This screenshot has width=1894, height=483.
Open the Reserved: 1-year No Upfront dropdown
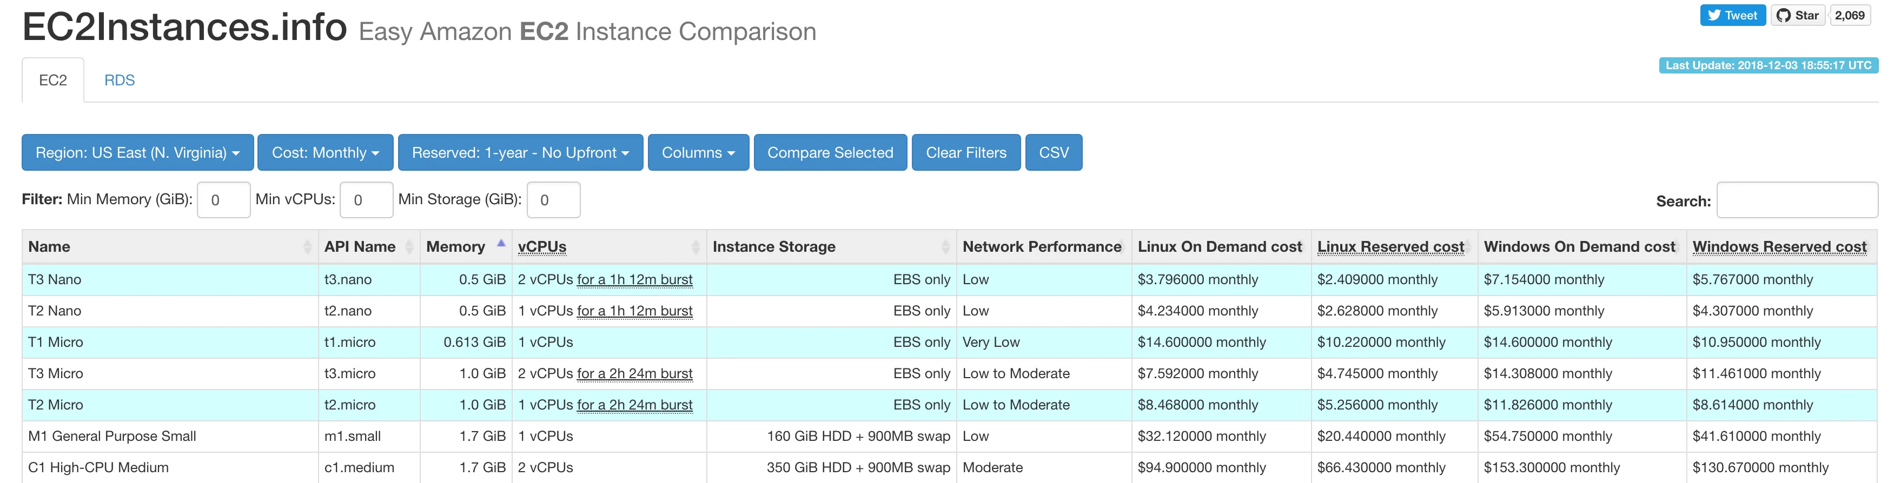pos(520,153)
